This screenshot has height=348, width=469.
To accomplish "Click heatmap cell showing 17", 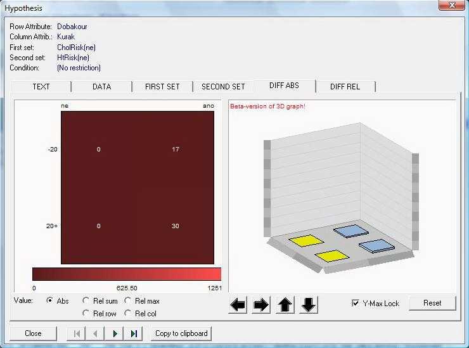I will tap(176, 150).
